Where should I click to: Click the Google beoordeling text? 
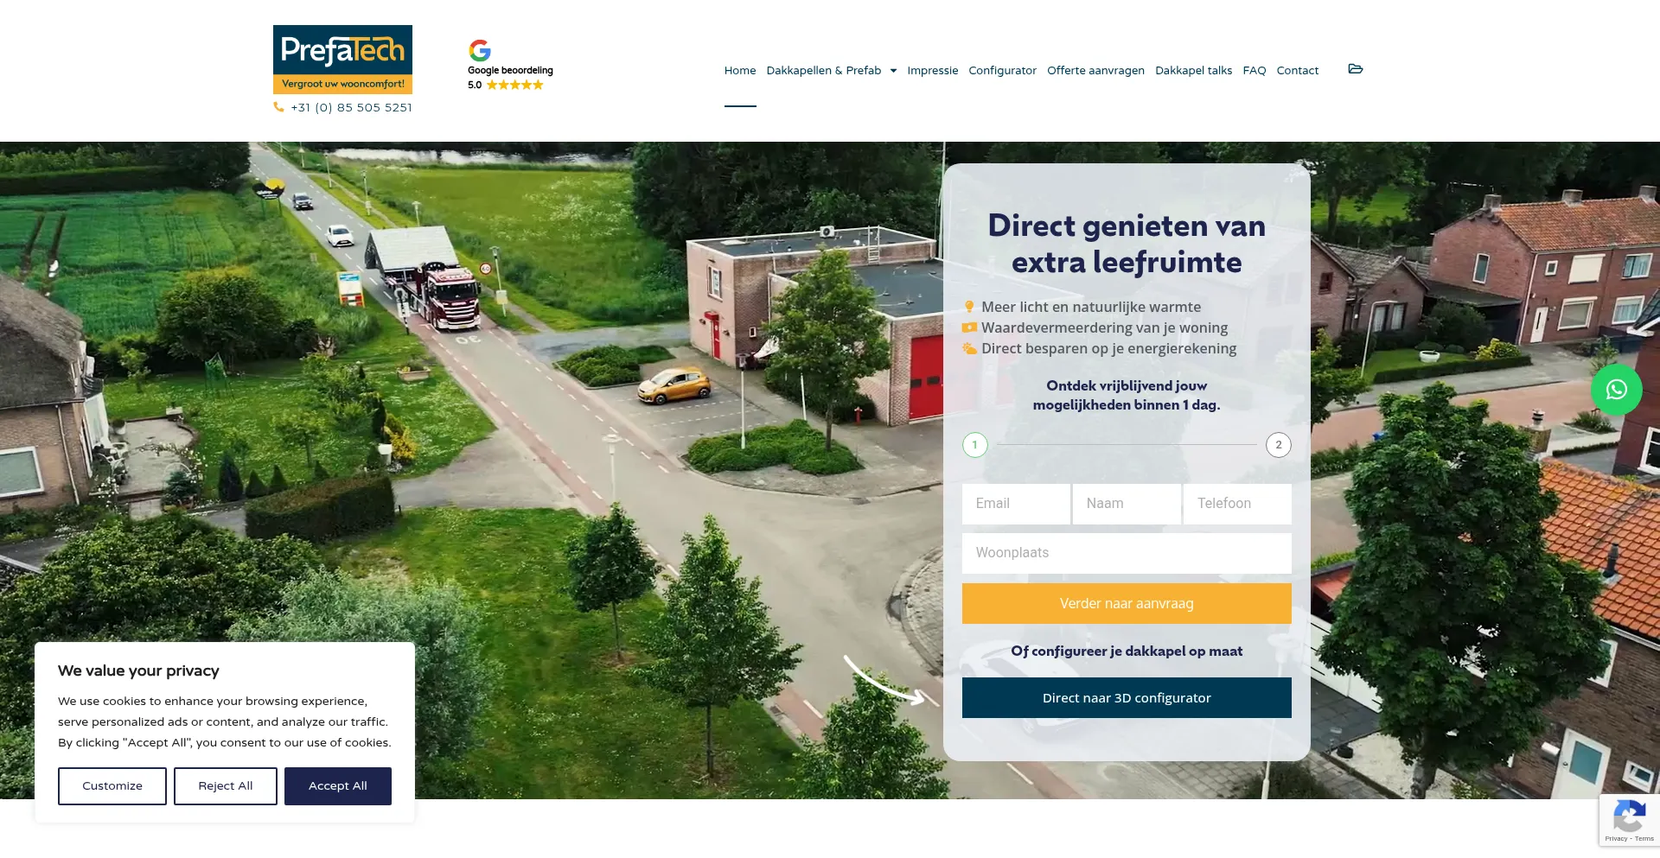[510, 70]
